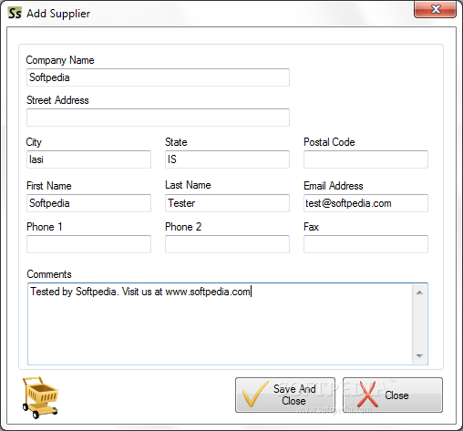Viewport: 463px width, 431px height.
Task: Click the Postal Code label
Action: pyautogui.click(x=329, y=142)
